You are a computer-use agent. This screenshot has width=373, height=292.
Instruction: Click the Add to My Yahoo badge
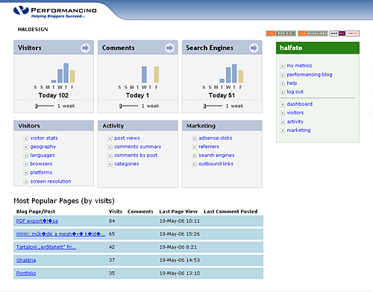[345, 34]
